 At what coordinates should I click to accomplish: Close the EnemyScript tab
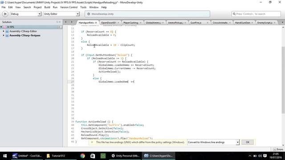pos(274,23)
